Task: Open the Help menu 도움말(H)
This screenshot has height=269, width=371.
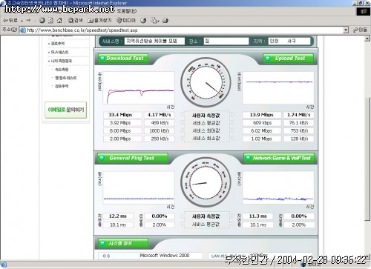Action: [127, 11]
